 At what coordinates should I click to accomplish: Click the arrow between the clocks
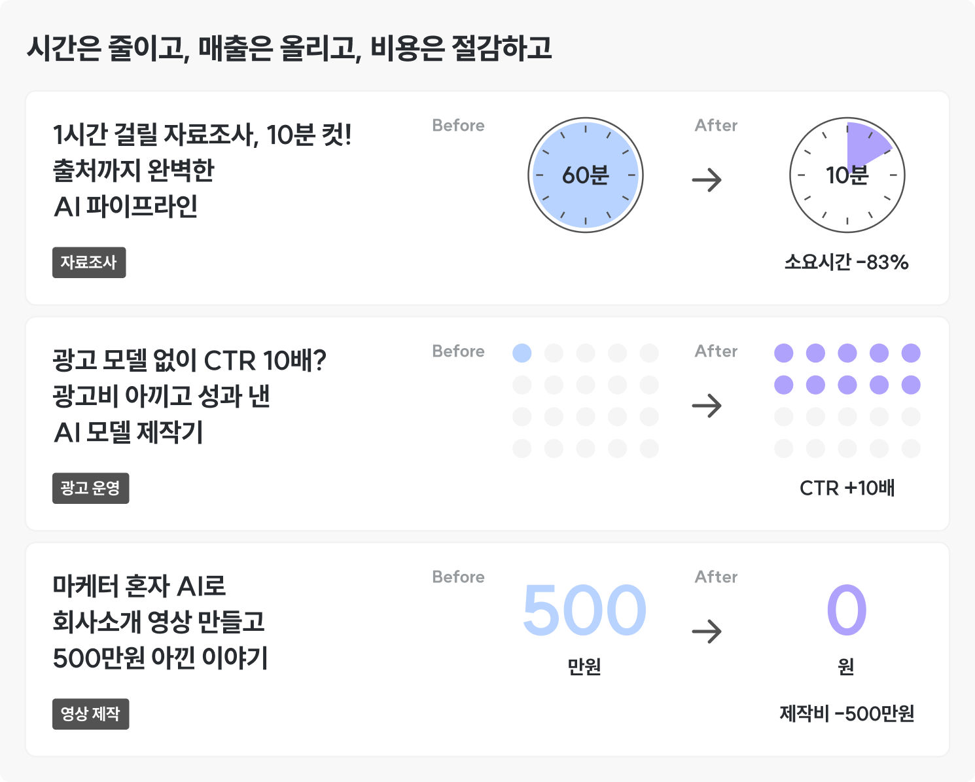tap(707, 179)
